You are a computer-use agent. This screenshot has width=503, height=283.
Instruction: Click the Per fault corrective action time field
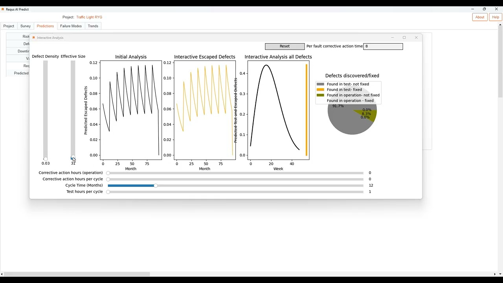pyautogui.click(x=383, y=46)
